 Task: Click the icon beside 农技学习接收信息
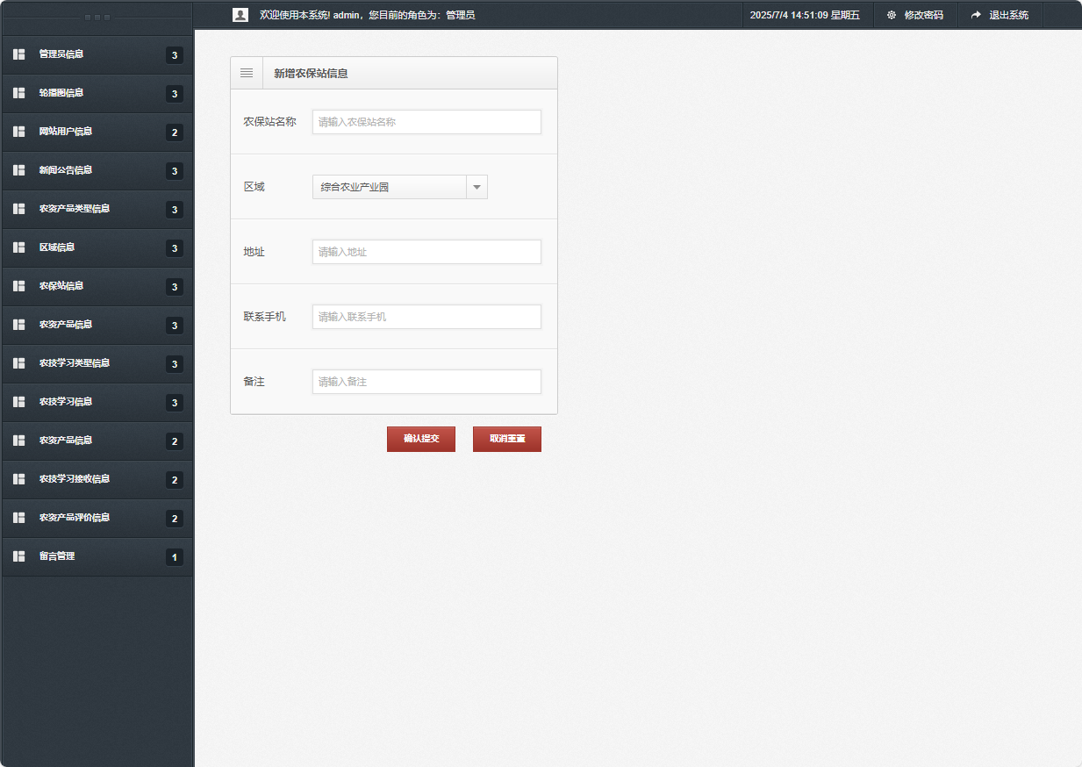click(18, 479)
